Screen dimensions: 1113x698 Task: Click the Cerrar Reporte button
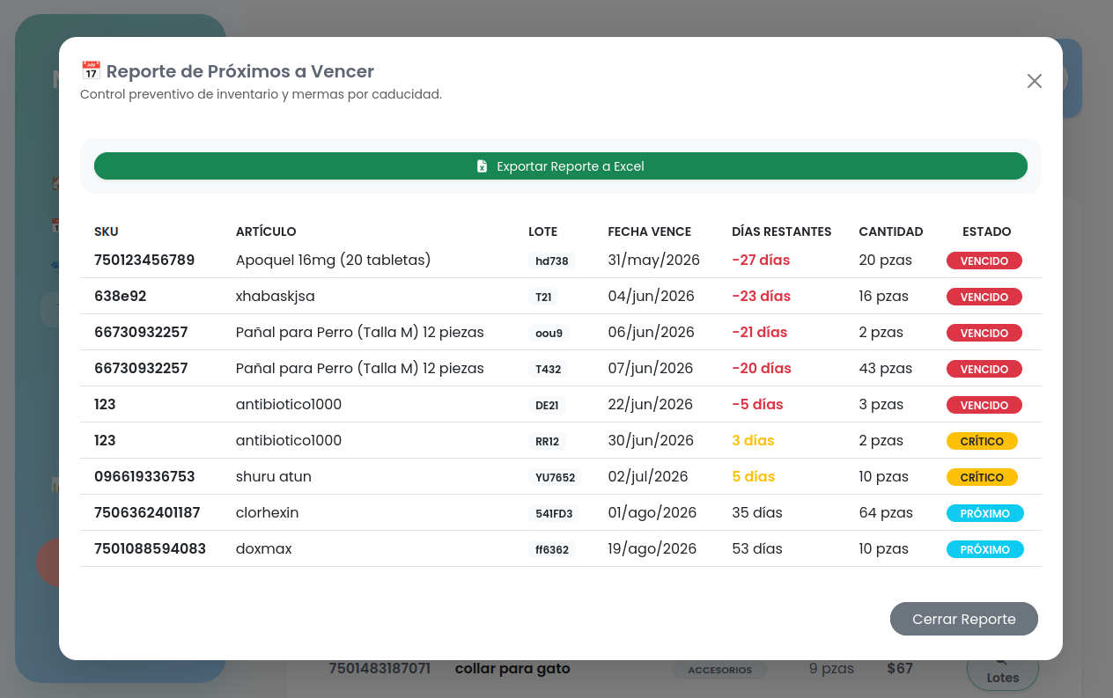[x=964, y=619]
